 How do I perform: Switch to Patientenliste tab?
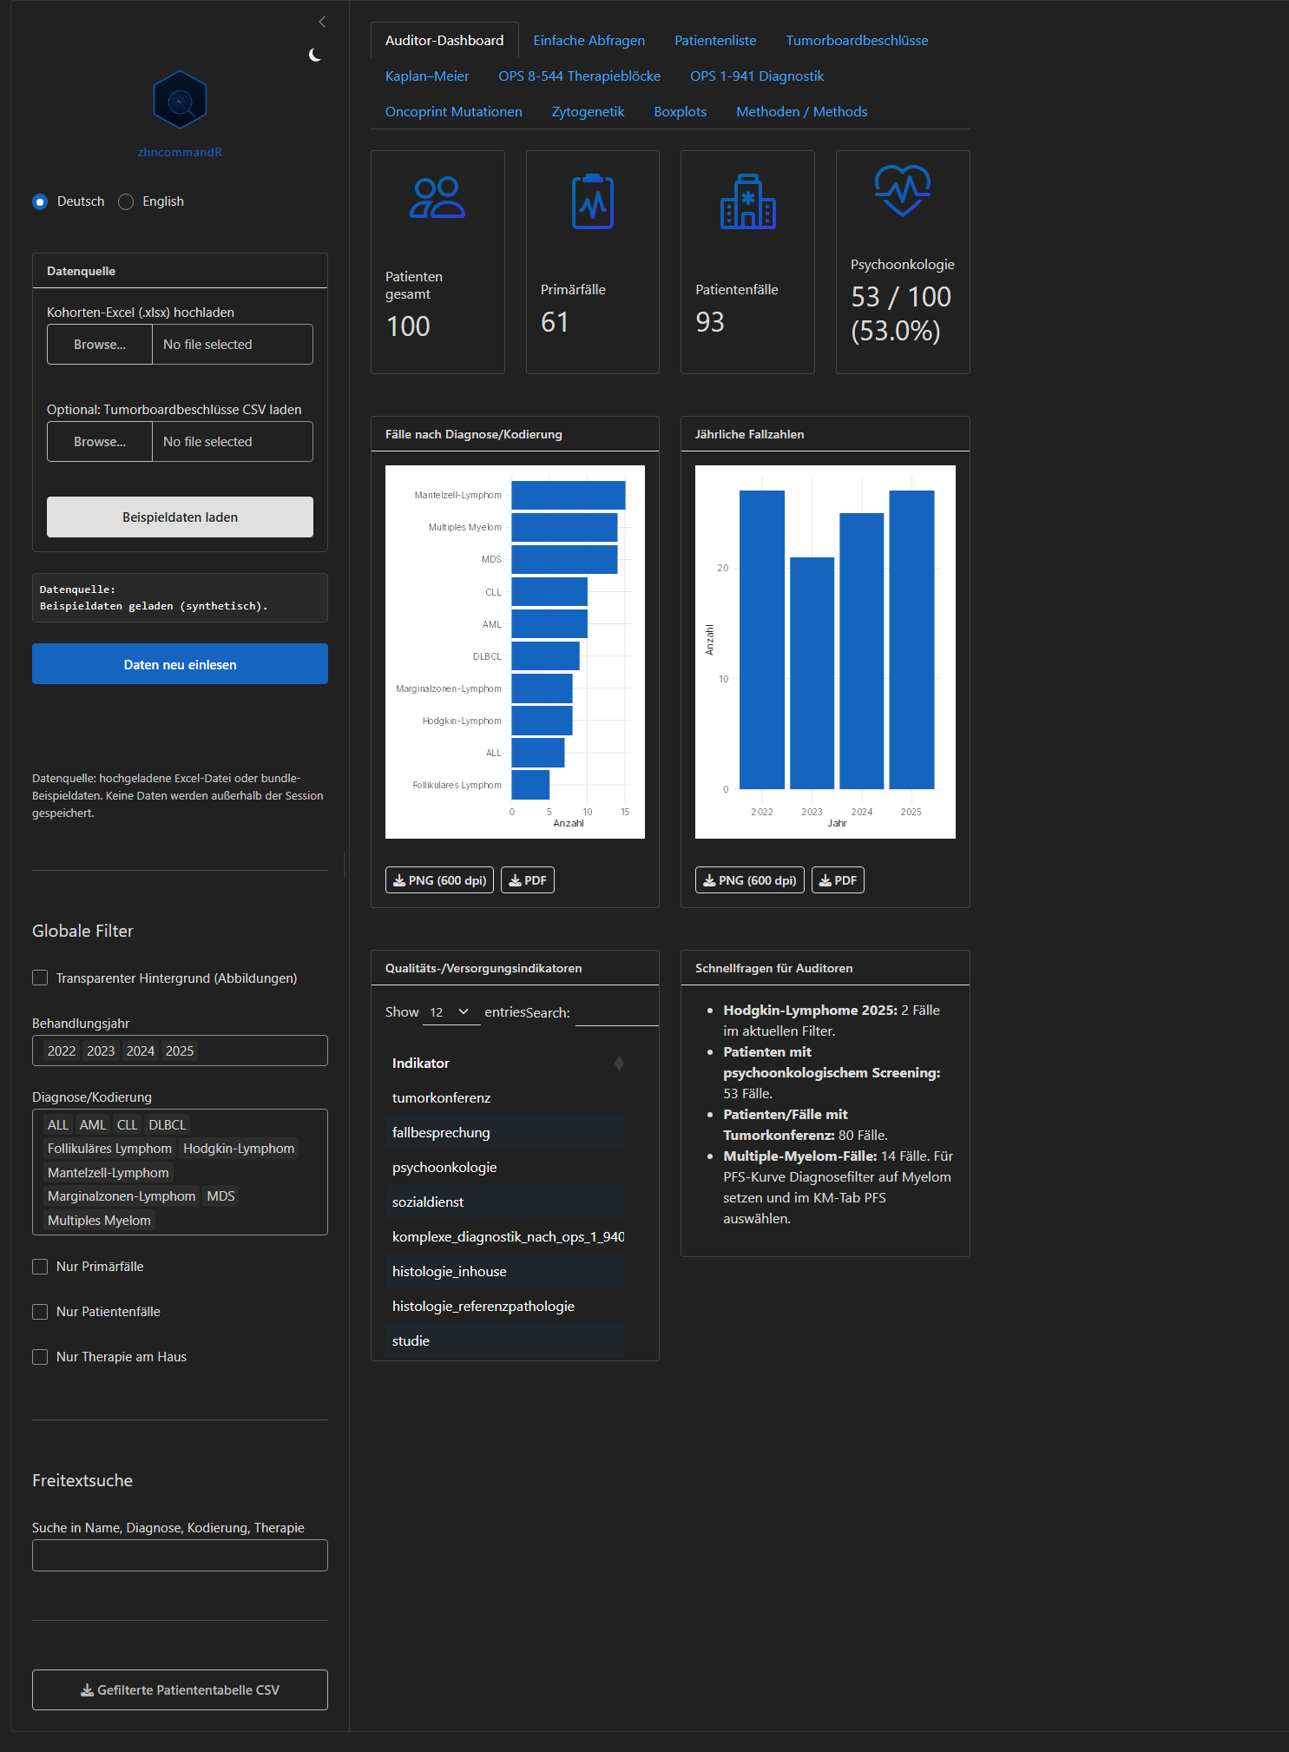pos(715,40)
